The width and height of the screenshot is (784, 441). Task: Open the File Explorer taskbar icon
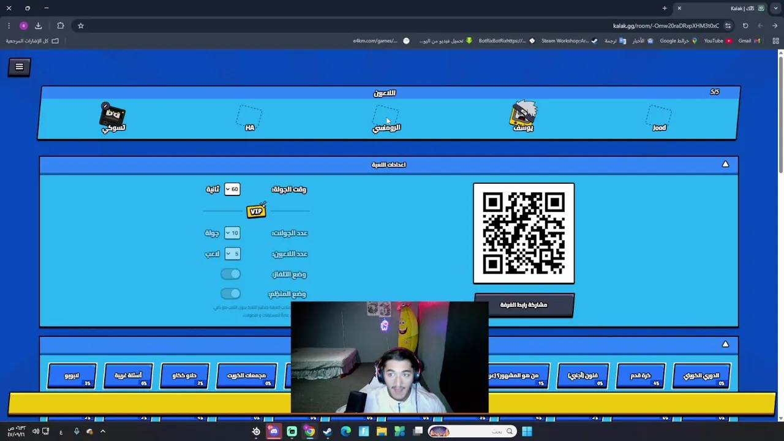[x=382, y=432]
